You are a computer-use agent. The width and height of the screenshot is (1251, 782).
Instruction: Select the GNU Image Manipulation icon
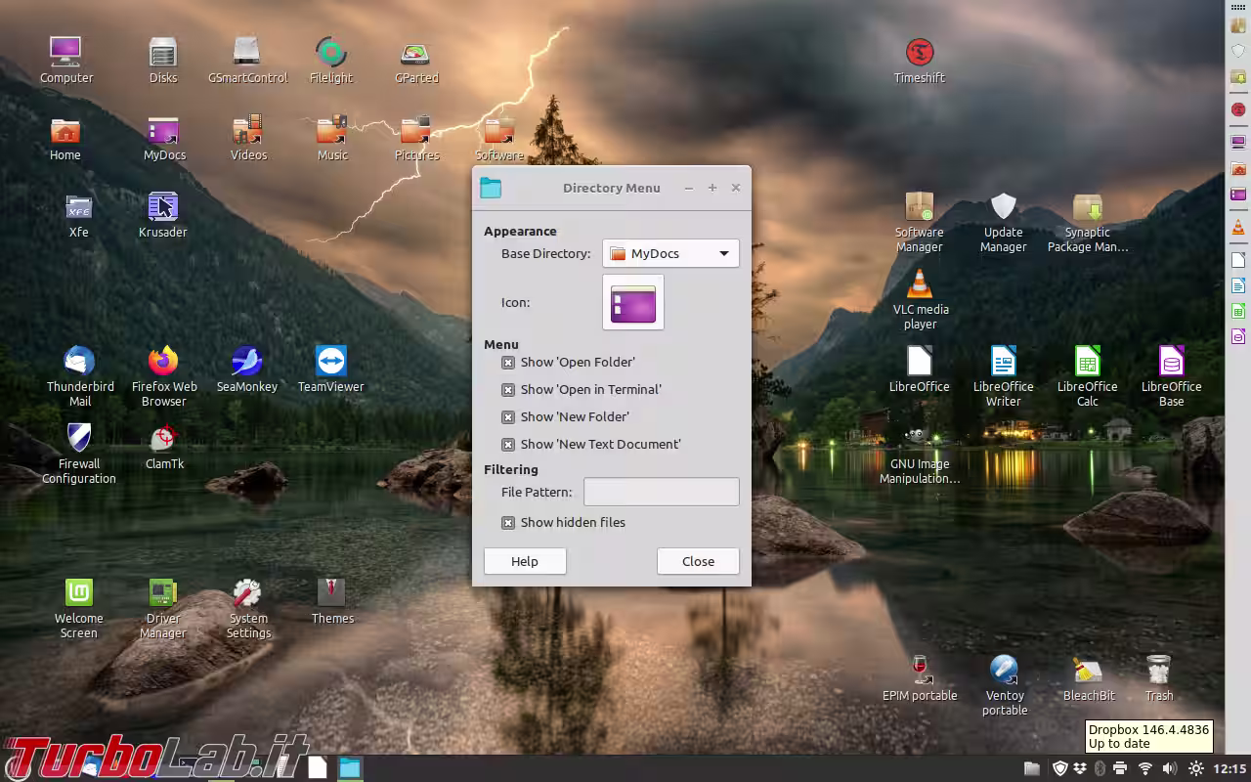pos(920,454)
